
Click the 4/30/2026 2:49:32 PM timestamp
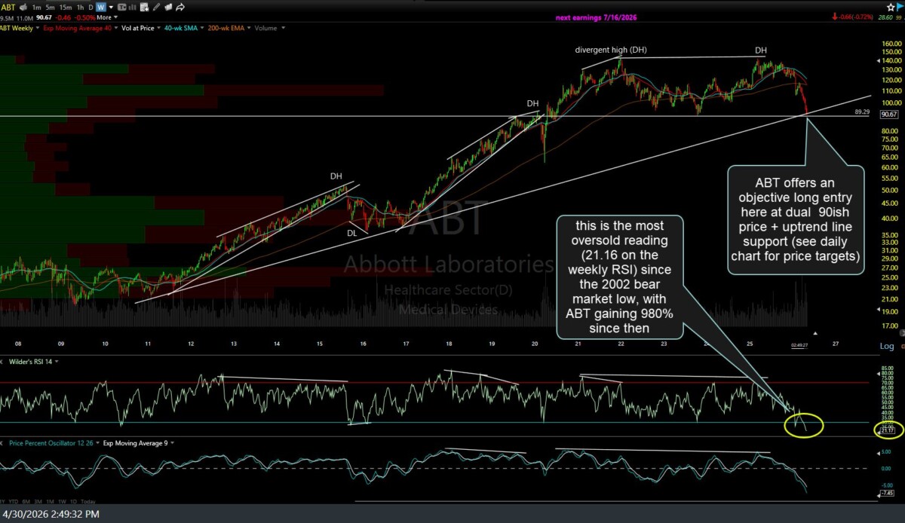(51, 515)
